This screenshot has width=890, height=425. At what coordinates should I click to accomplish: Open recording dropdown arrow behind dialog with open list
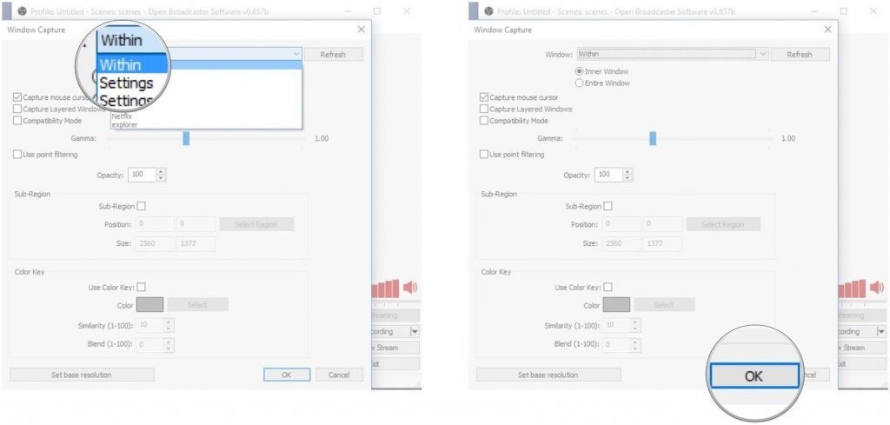click(415, 331)
